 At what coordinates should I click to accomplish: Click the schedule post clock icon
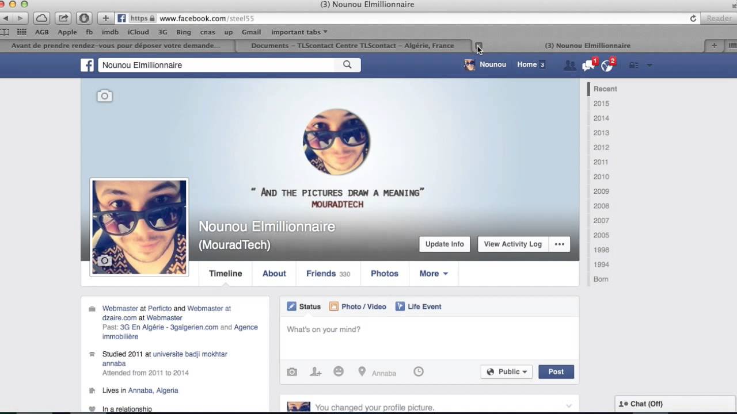(x=419, y=372)
